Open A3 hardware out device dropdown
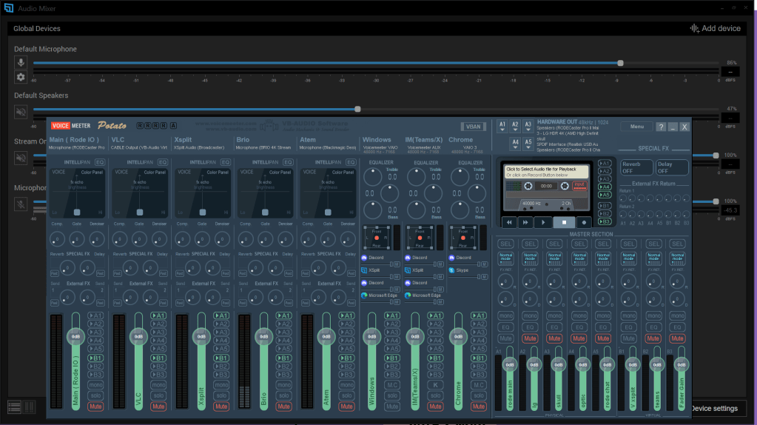This screenshot has width=757, height=425. point(528,127)
